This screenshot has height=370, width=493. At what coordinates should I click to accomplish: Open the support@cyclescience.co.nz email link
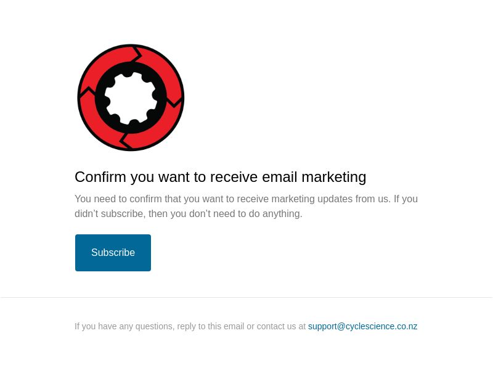(362, 326)
